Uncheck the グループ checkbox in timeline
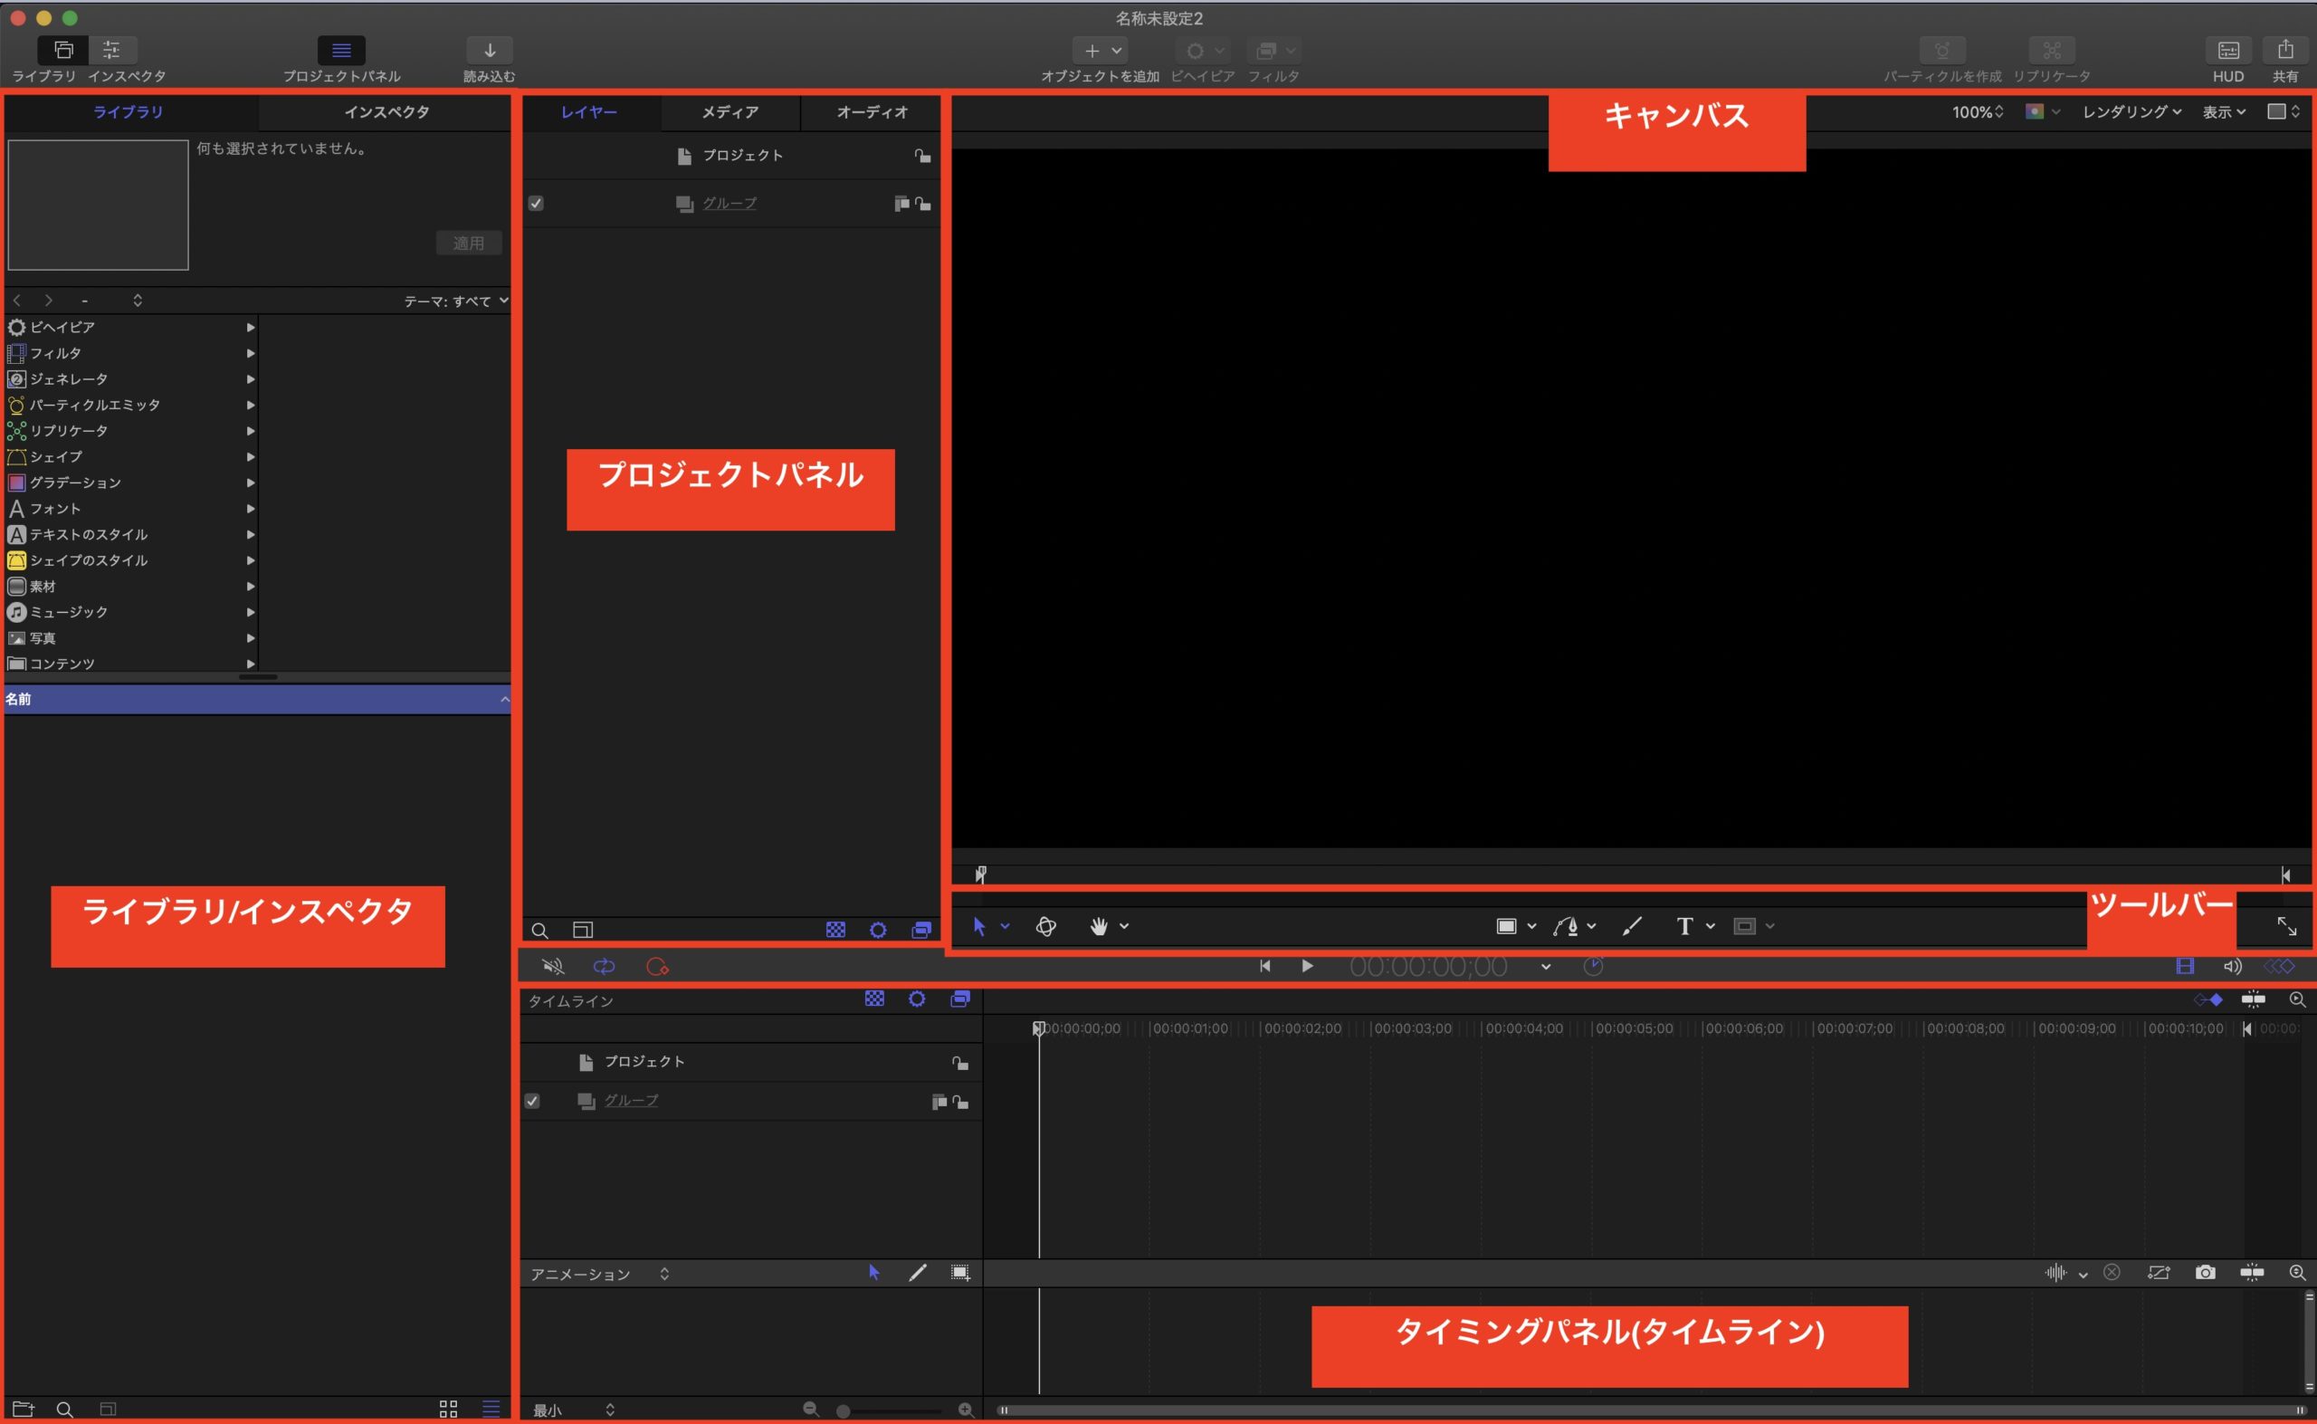The height and width of the screenshot is (1424, 2317). [532, 1101]
